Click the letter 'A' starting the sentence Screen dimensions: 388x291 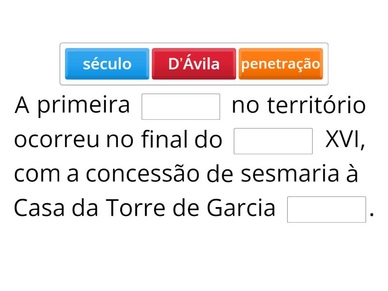click(x=23, y=106)
